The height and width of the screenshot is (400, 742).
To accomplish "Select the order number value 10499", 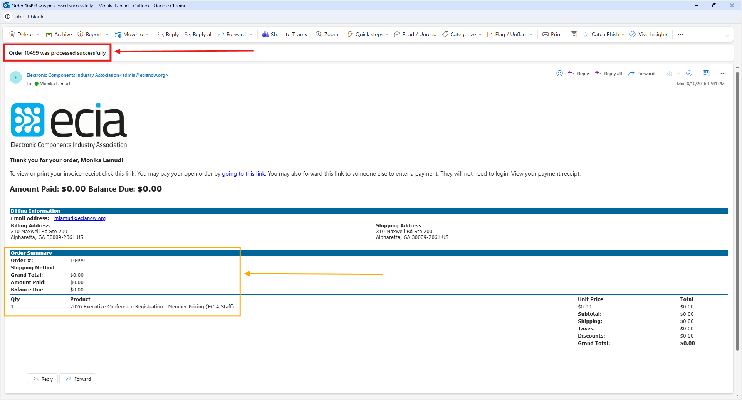I will tap(77, 261).
